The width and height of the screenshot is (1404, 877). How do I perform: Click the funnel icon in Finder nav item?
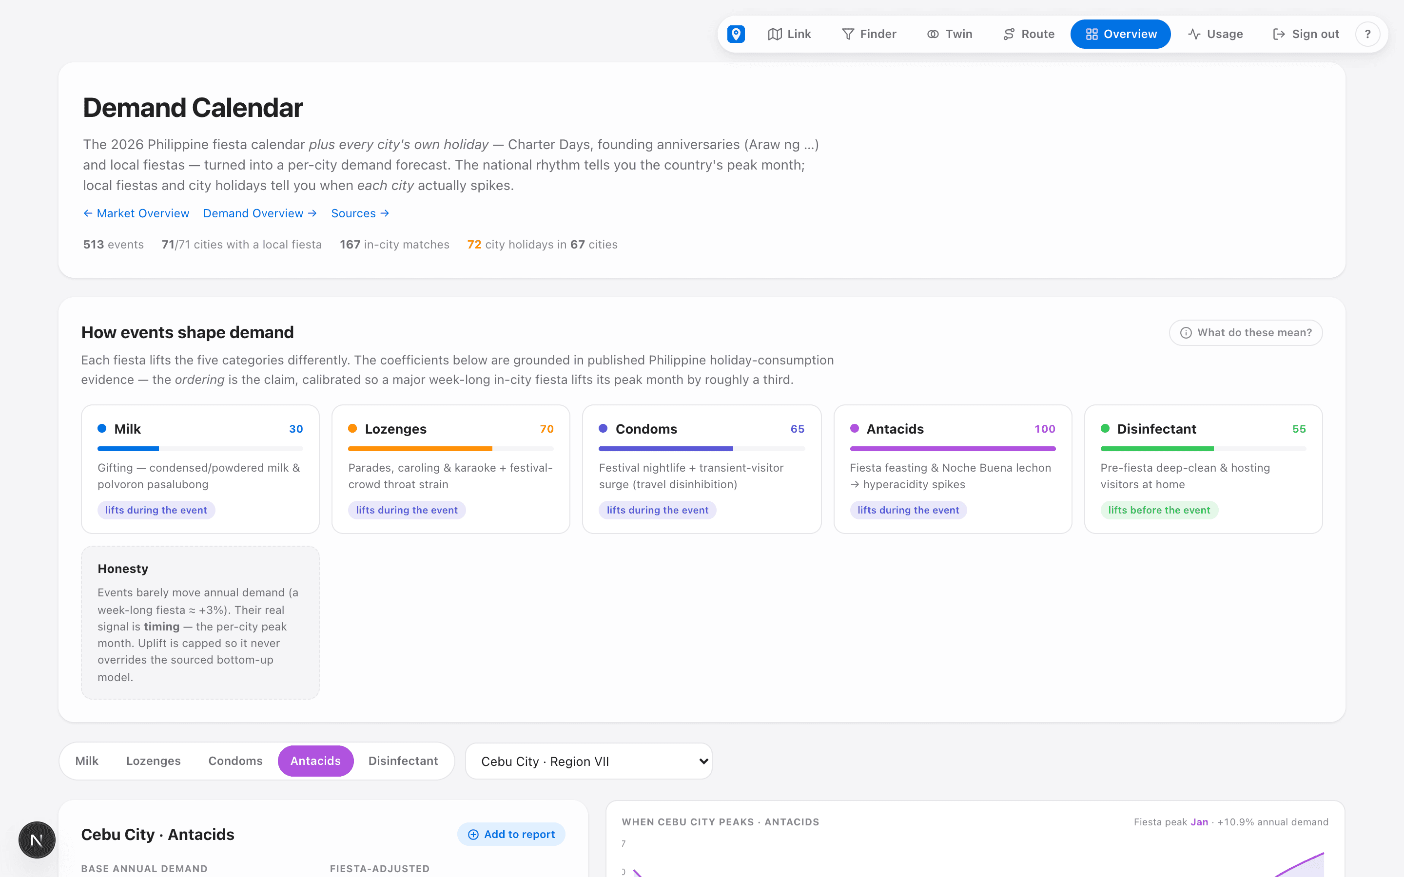(x=848, y=34)
